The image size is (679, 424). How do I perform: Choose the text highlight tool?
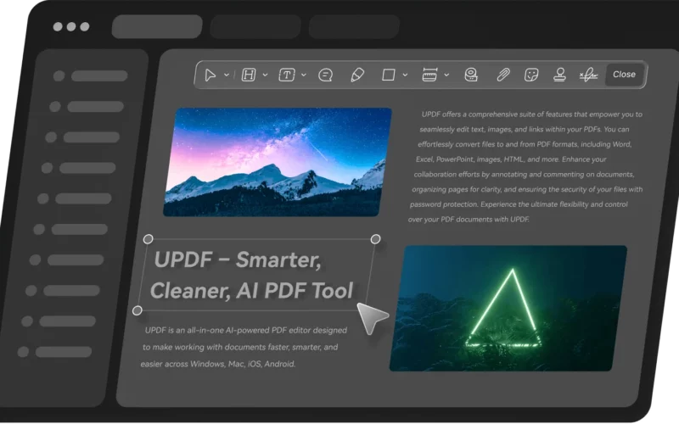coord(249,75)
